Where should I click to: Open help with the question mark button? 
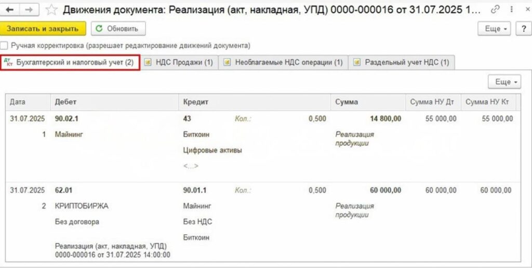click(522, 29)
